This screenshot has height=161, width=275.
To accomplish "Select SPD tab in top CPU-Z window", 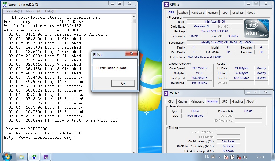I will 225,13.
